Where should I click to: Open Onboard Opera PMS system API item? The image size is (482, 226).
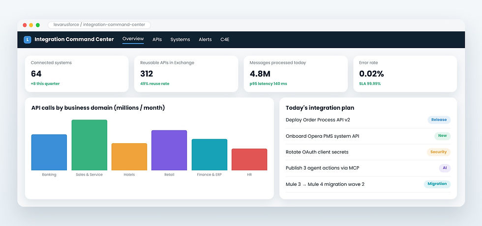coord(368,136)
